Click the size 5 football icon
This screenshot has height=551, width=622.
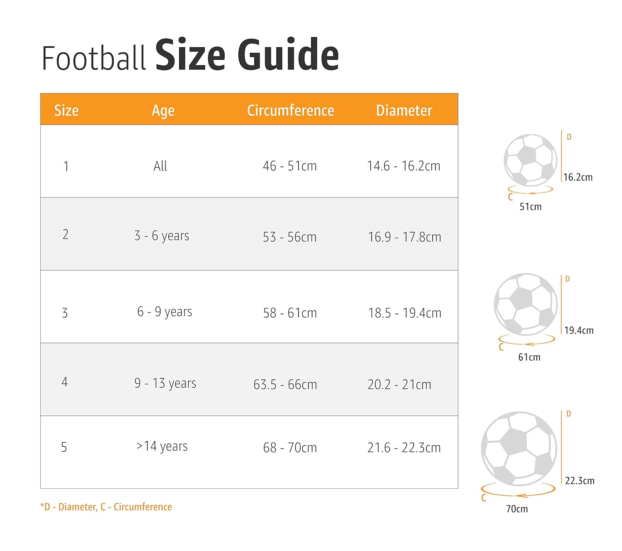coord(519,448)
